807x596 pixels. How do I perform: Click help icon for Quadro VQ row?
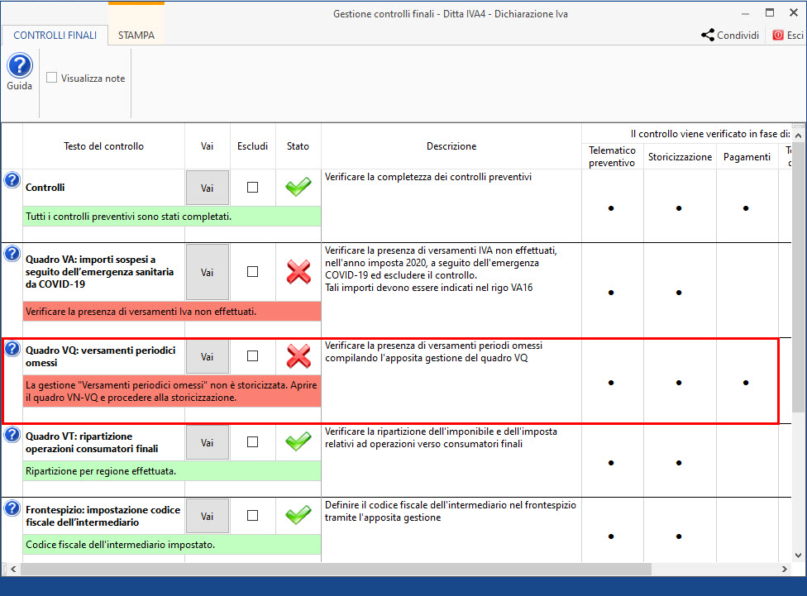click(12, 349)
